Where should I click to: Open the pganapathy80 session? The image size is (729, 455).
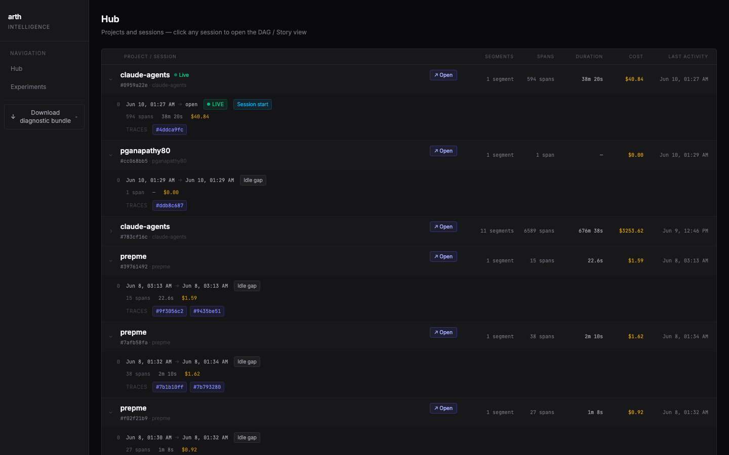click(x=443, y=151)
